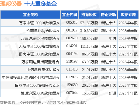Select fund name 万家沪深300指数增强A

(x=40, y=38)
